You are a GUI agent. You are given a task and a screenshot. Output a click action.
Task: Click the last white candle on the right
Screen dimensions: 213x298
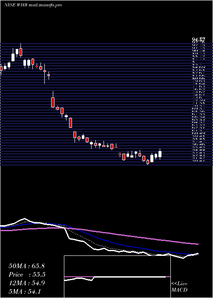point(160,154)
